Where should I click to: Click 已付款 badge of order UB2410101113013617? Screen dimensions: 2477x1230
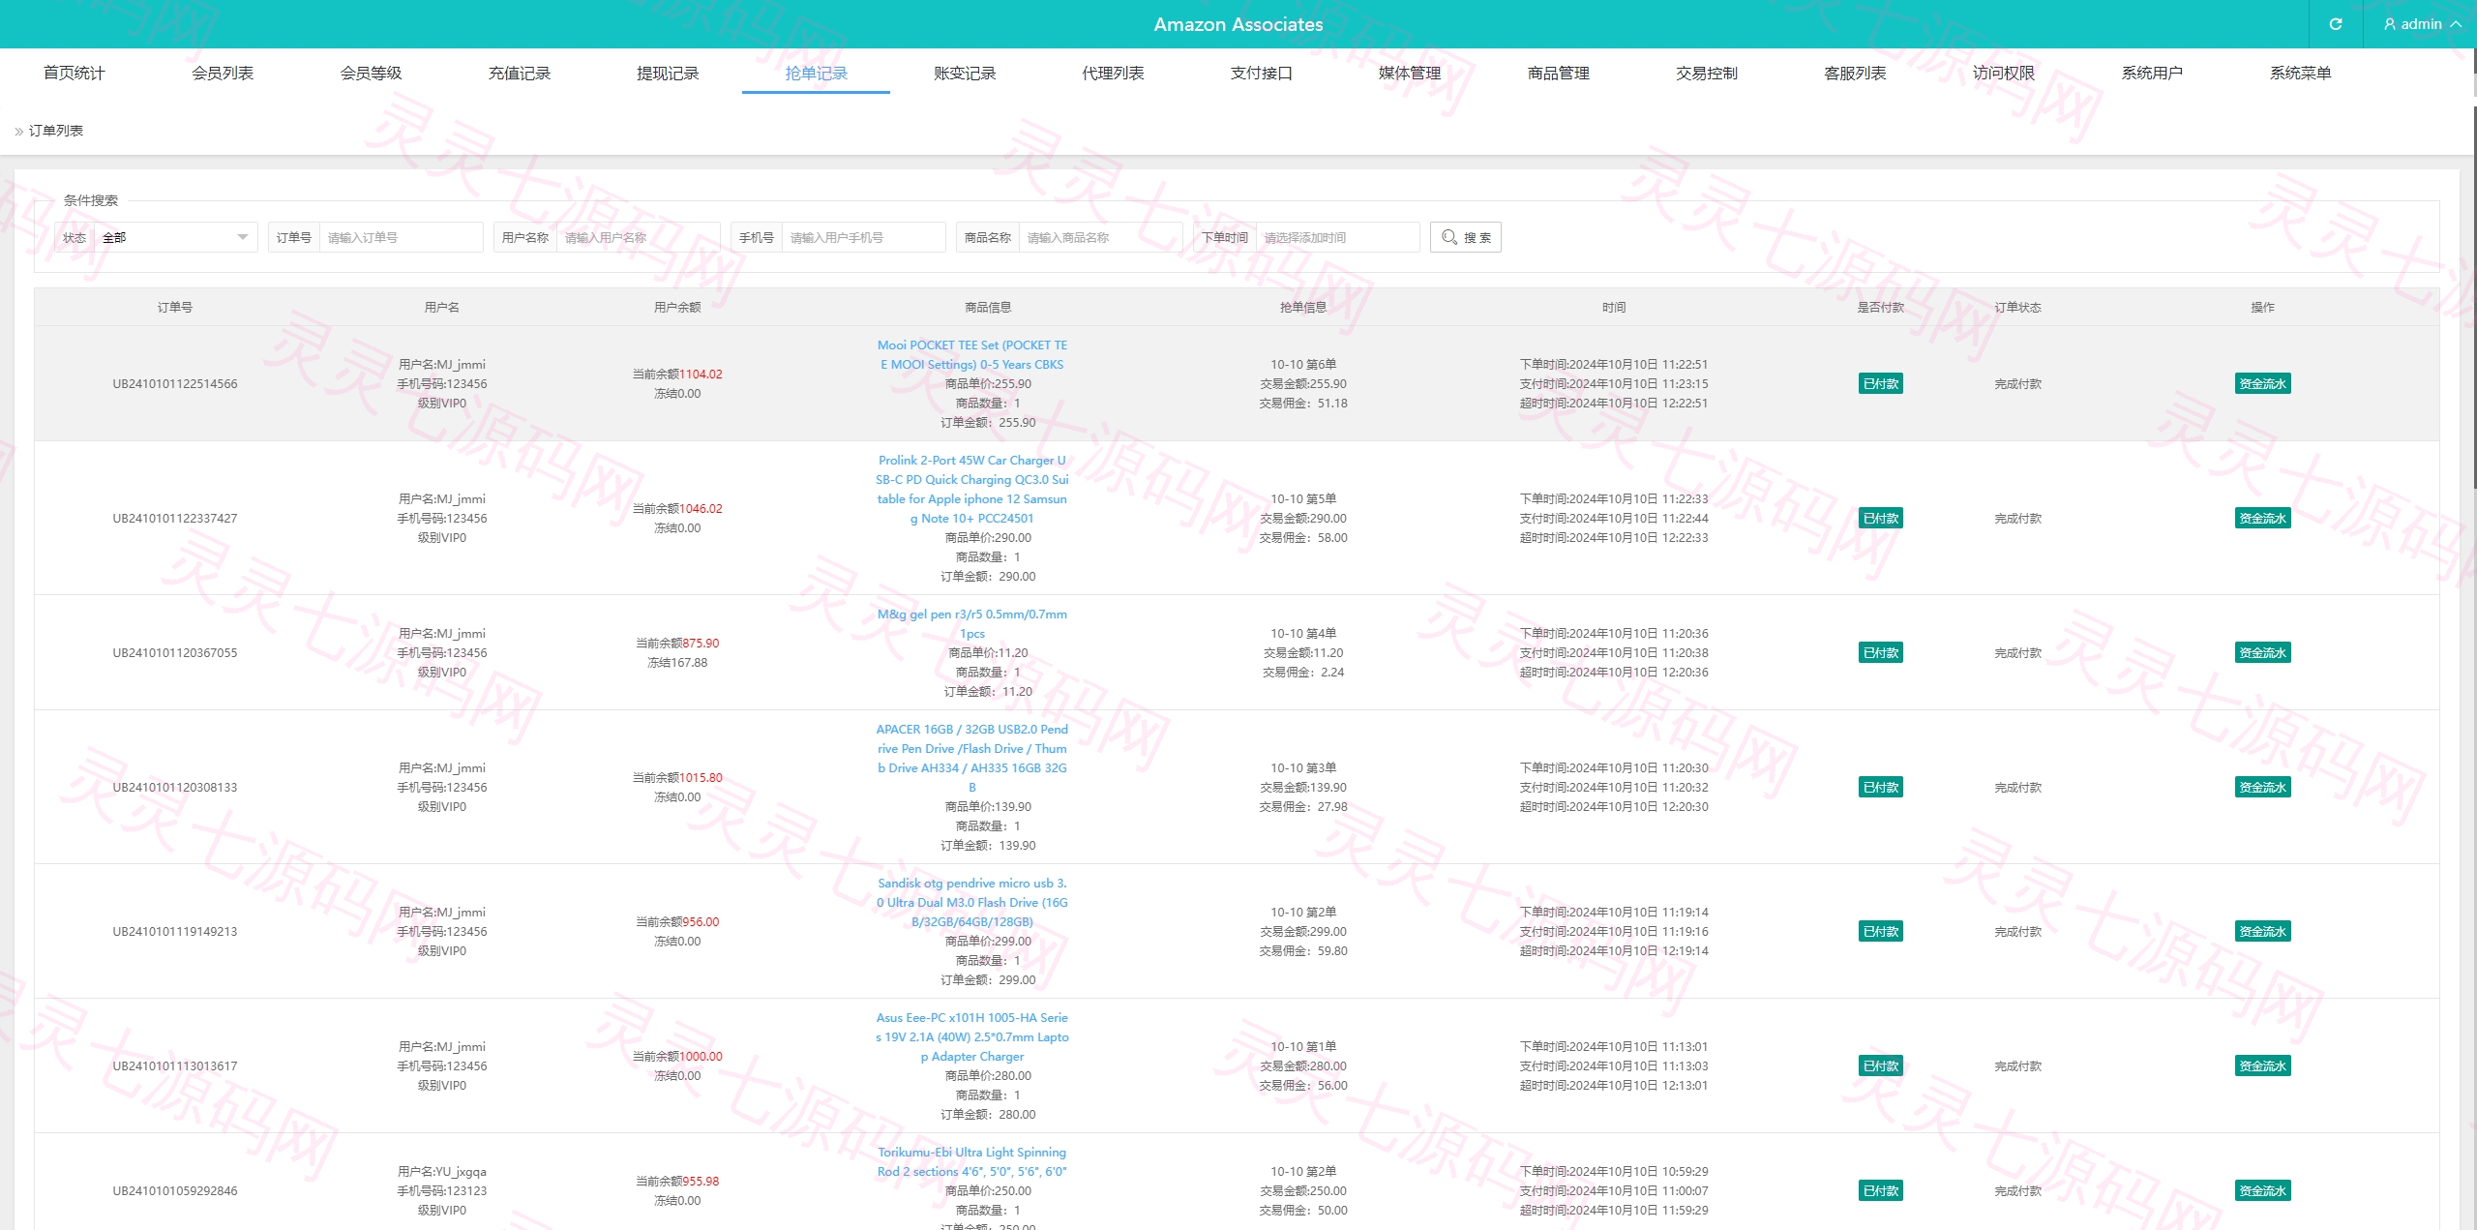point(1880,1066)
